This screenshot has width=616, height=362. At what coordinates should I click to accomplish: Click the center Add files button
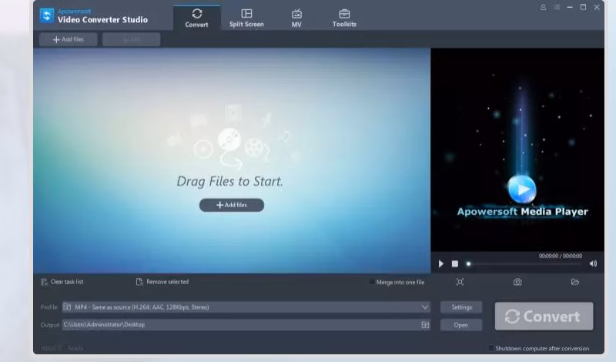[x=232, y=205]
